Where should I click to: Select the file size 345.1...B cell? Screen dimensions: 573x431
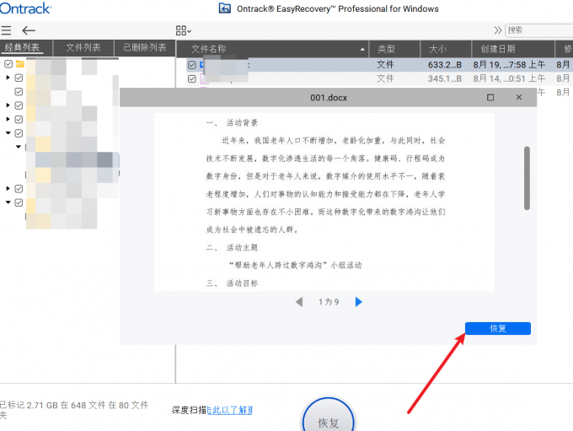[445, 78]
